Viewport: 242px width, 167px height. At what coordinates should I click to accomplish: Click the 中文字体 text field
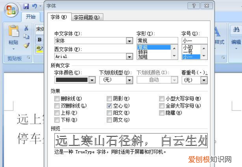point(90,41)
